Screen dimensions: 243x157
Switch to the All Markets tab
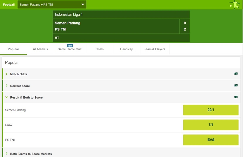pos(40,49)
